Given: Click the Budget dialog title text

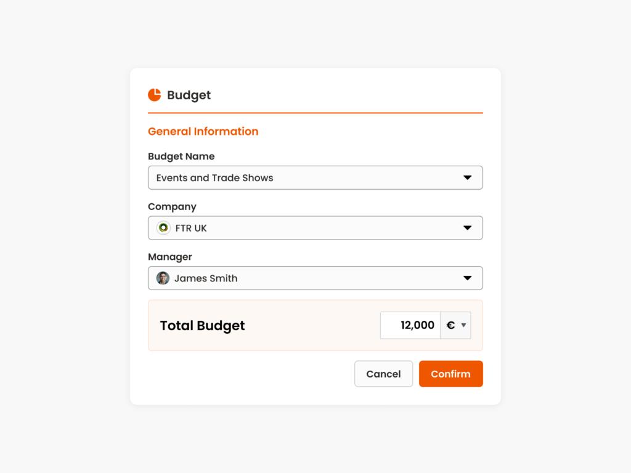Looking at the screenshot, I should tap(189, 95).
